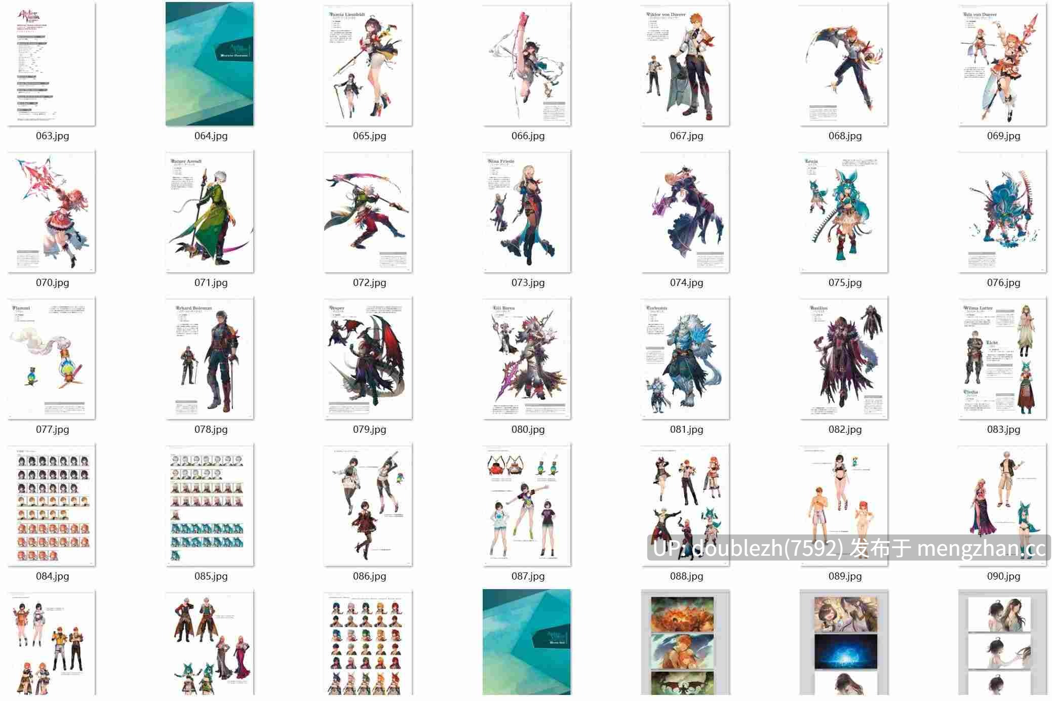Click the 078.jpg thumbnail image
Image resolution: width=1052 pixels, height=701 pixels.
click(x=210, y=358)
